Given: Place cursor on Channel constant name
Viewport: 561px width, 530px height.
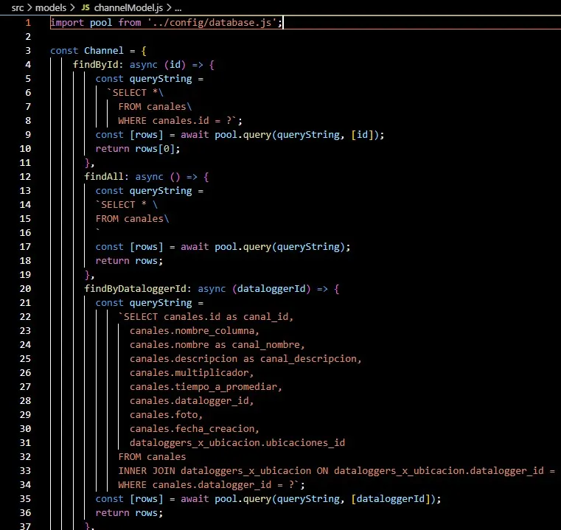Looking at the screenshot, I should [x=104, y=51].
